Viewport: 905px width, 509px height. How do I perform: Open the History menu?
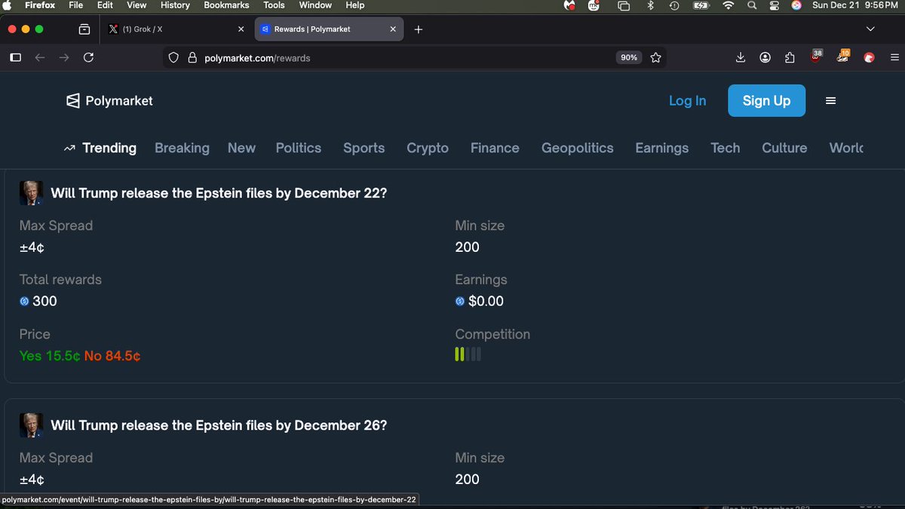click(175, 5)
